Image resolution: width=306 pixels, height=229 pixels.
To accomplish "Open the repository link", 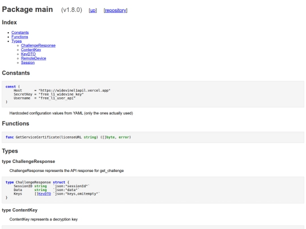I will coord(116,10).
